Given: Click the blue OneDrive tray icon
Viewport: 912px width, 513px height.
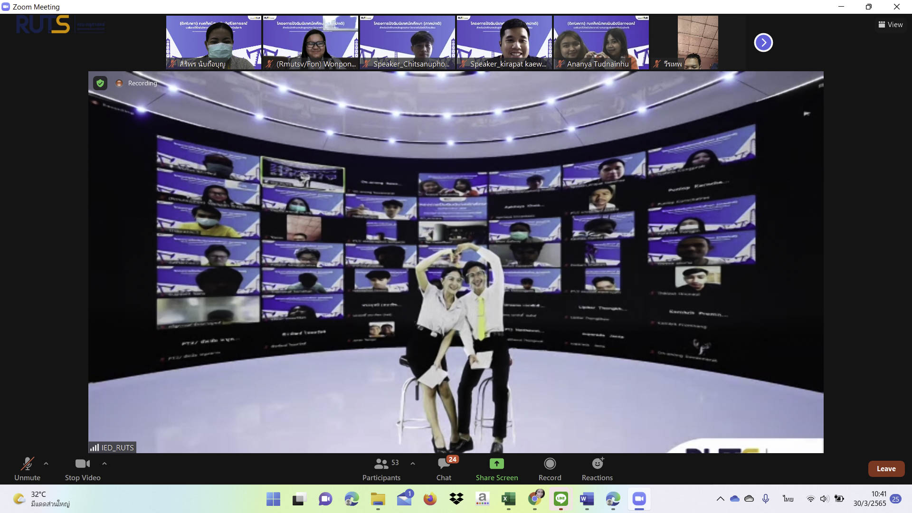Looking at the screenshot, I should coord(735,499).
